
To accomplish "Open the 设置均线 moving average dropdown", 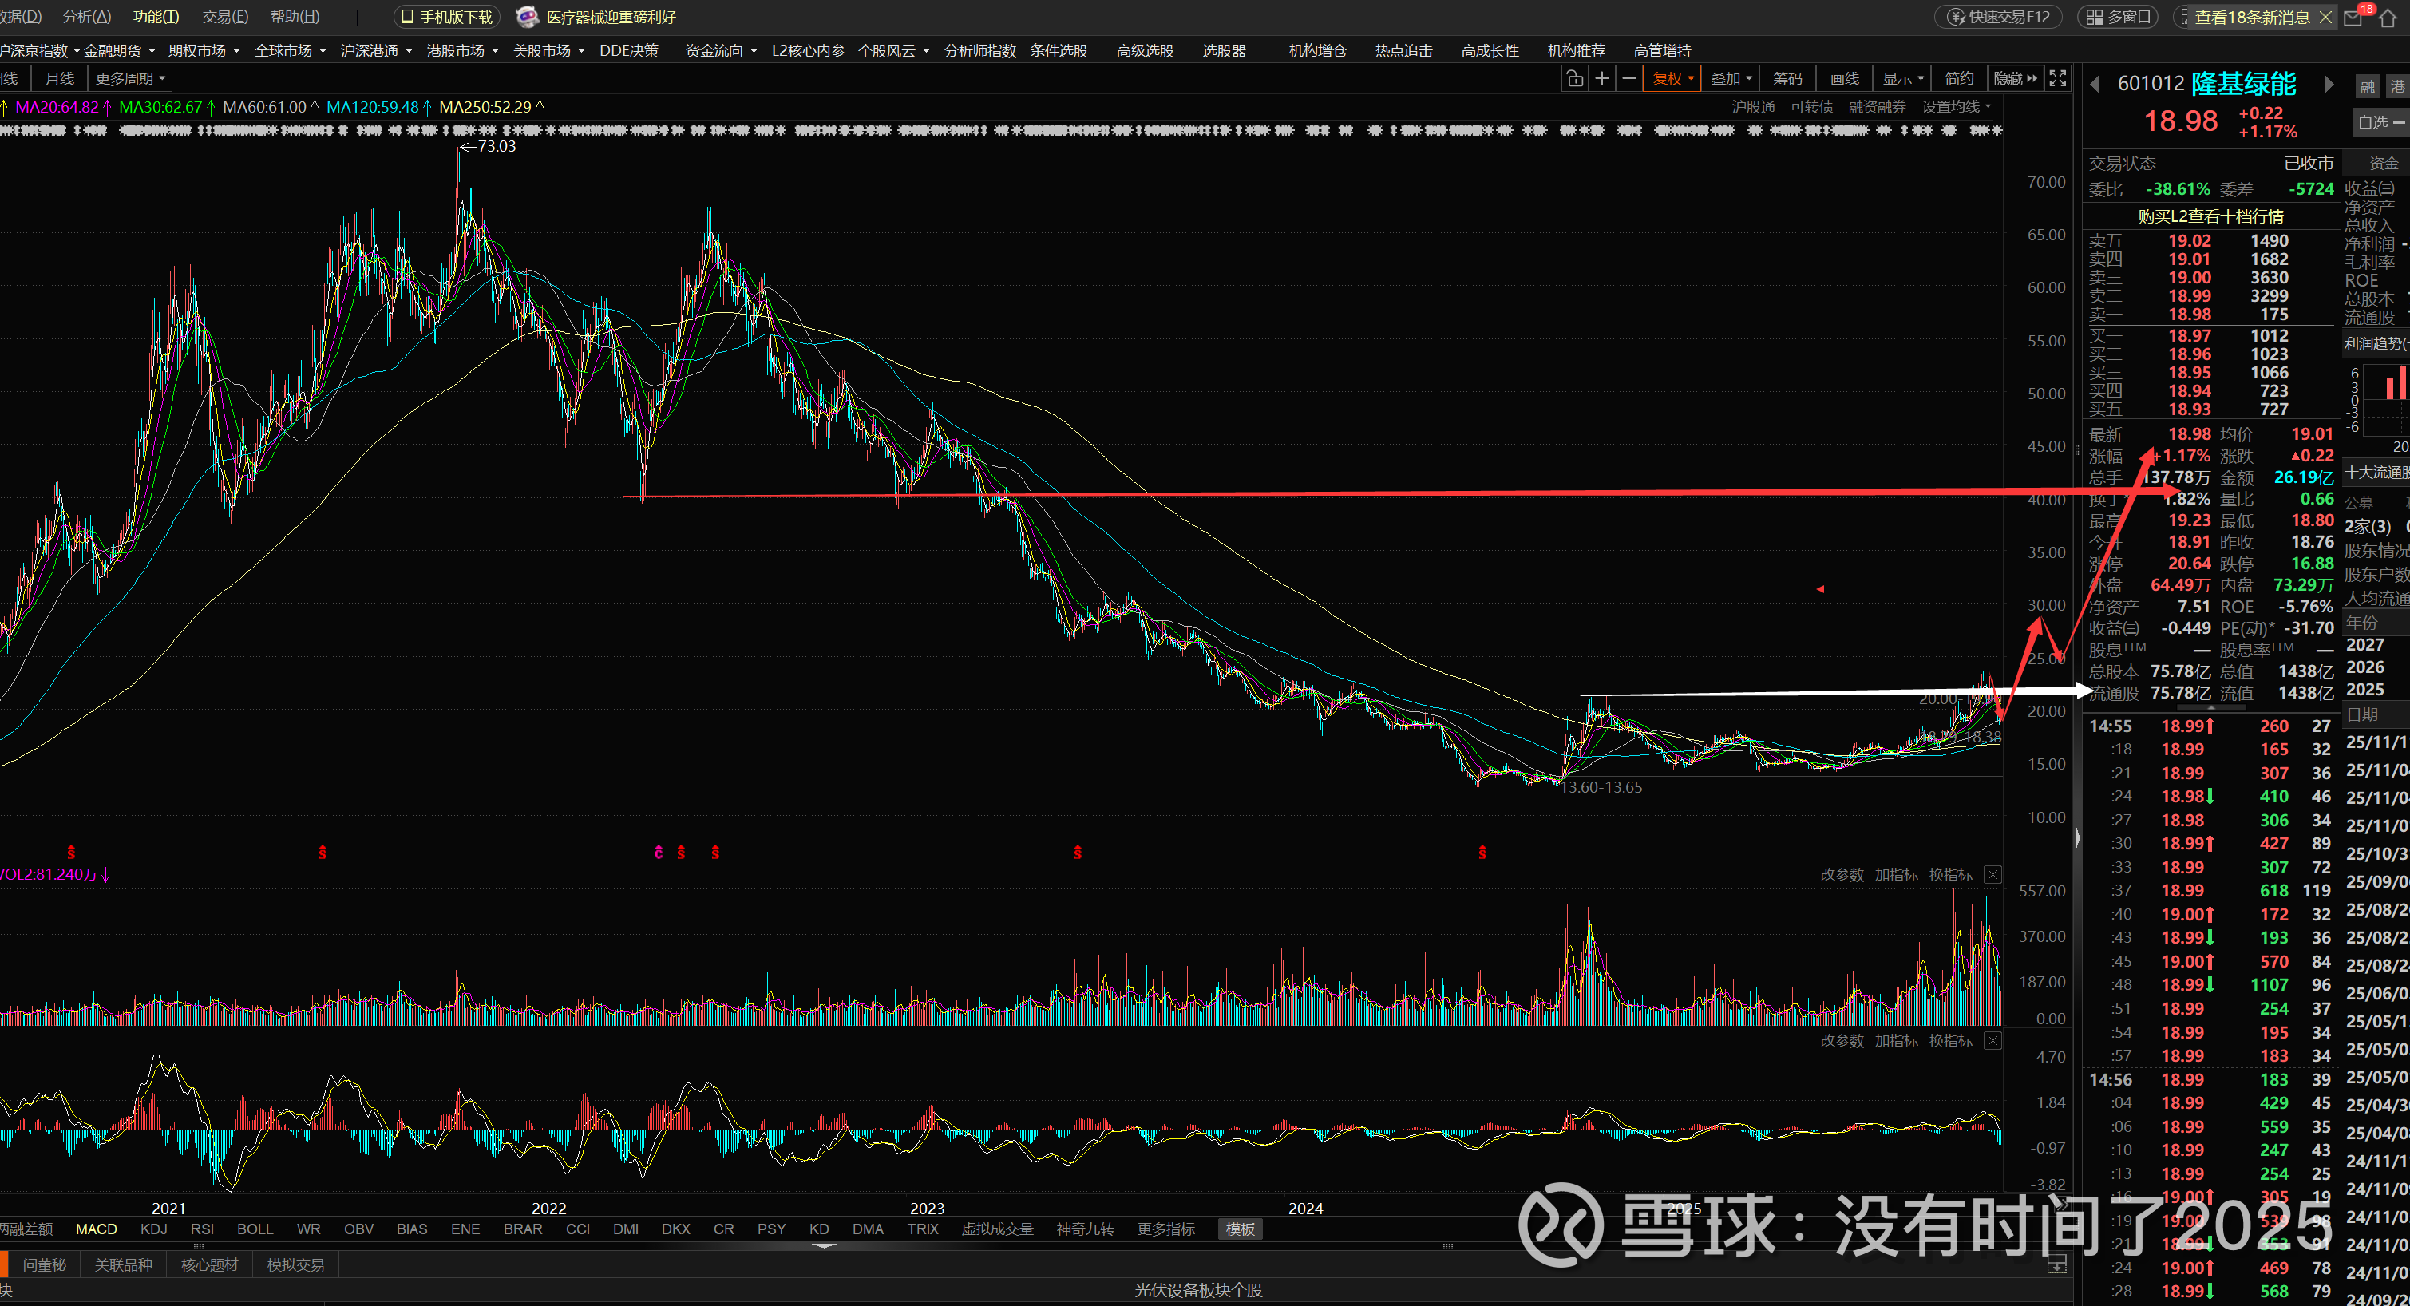I will pos(1957,107).
